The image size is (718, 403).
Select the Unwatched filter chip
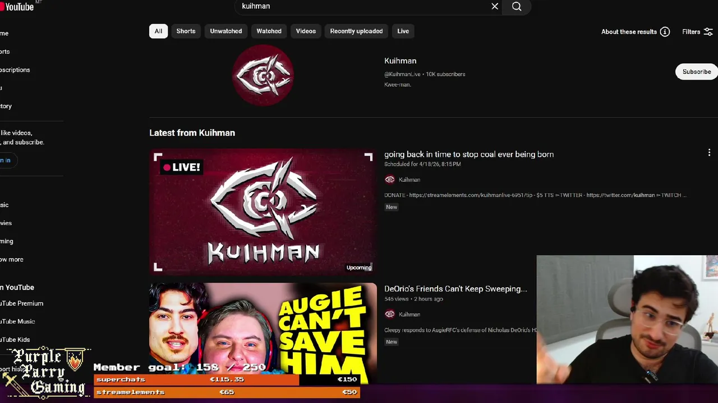226,31
